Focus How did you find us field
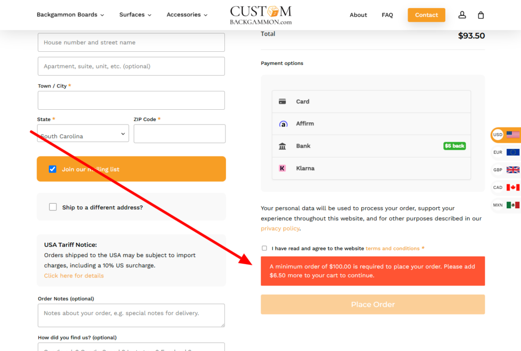The width and height of the screenshot is (521, 351). (x=131, y=347)
